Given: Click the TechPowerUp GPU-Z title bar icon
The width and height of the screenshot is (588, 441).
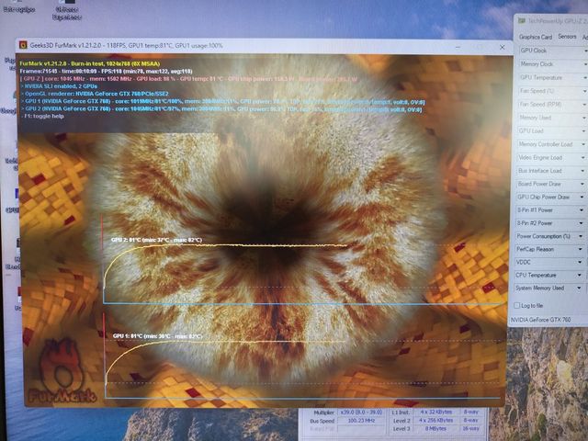Looking at the screenshot, I should point(521,19).
